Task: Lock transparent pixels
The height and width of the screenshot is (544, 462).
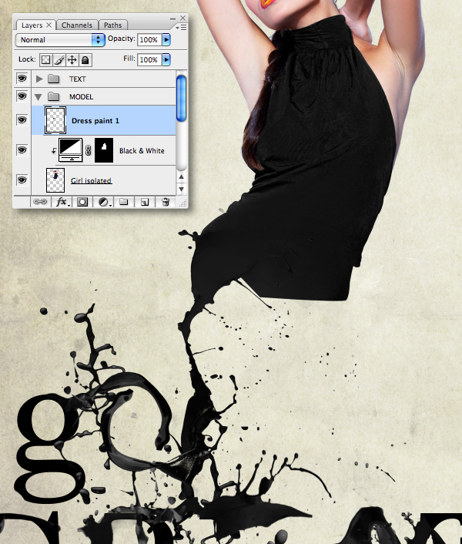Action: click(x=45, y=60)
